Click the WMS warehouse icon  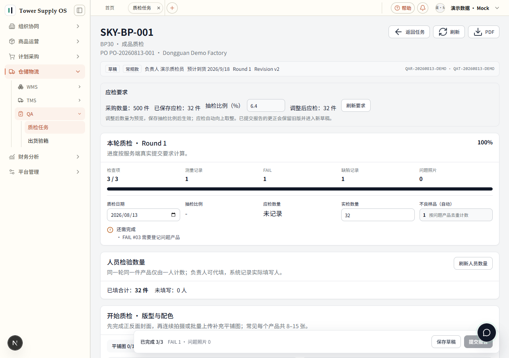pos(21,87)
